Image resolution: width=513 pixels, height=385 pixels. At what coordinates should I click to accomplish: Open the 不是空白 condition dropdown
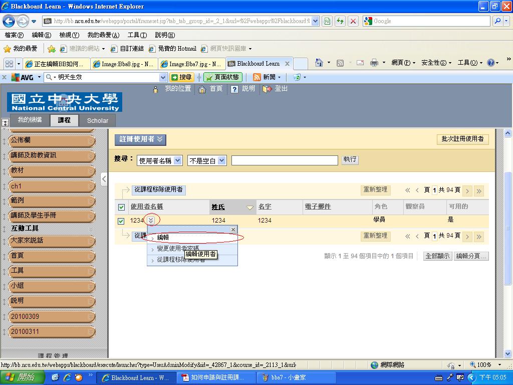pos(207,160)
